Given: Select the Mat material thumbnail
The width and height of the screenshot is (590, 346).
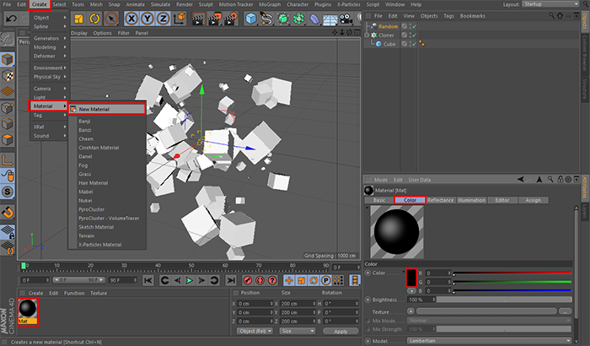Looking at the screenshot, I should pos(28,311).
